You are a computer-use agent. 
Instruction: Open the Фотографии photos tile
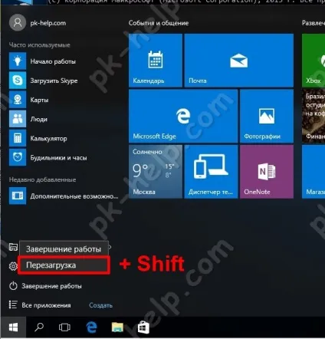coord(267,116)
